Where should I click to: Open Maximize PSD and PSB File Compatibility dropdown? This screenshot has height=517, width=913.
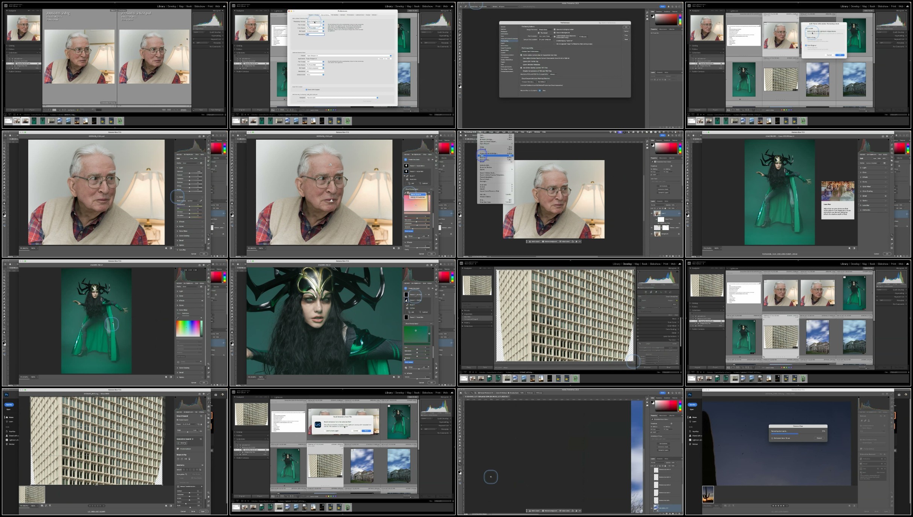(553, 74)
